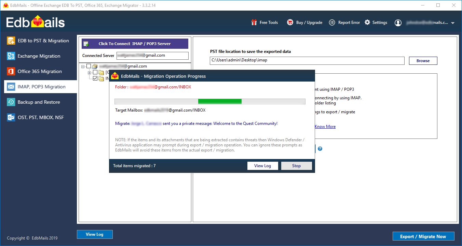Click Connect IMAP / POP3 Server button
Screen dimensions: 462x246
[x=135, y=44]
